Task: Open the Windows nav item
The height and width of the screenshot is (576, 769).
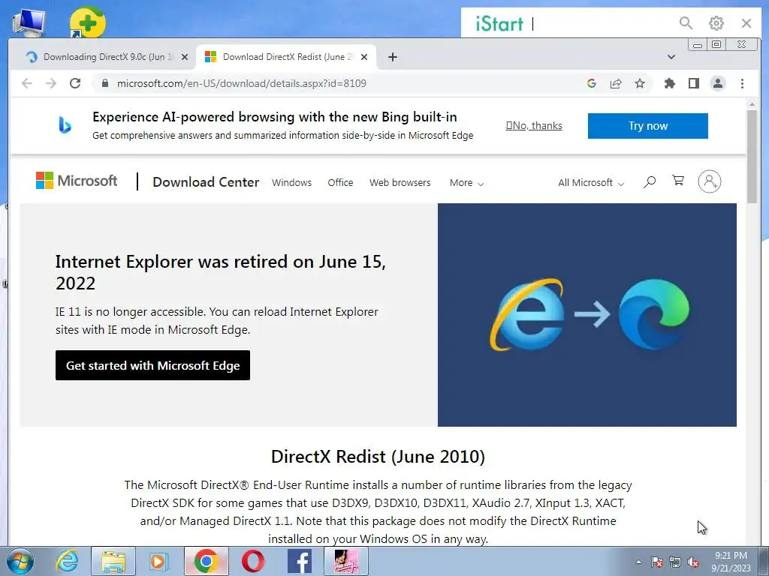Action: tap(291, 183)
